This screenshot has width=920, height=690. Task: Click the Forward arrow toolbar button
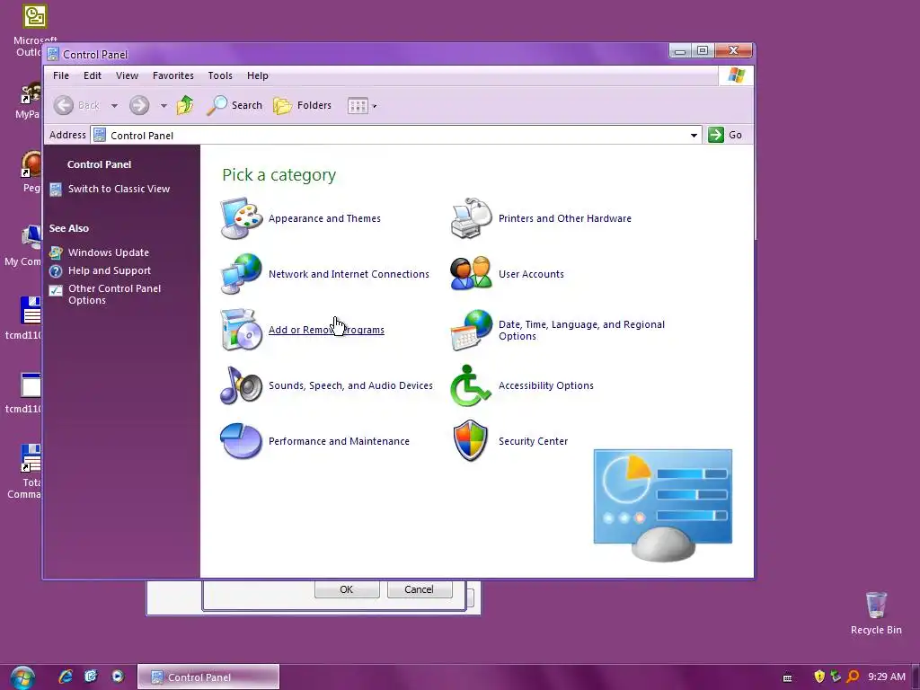point(139,106)
